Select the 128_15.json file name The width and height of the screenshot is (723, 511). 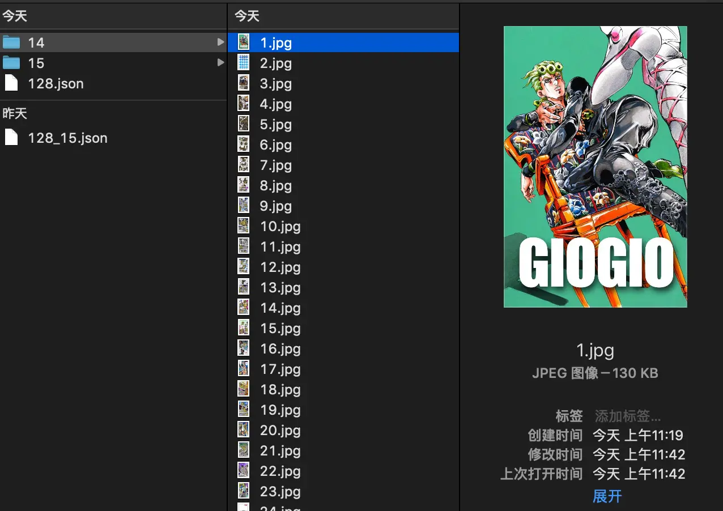[67, 138]
